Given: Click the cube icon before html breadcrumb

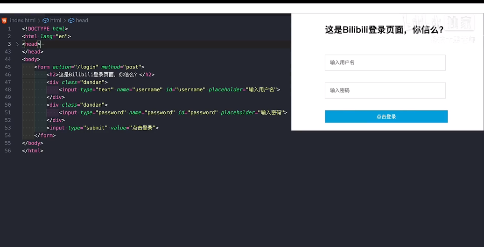Looking at the screenshot, I should (x=46, y=21).
